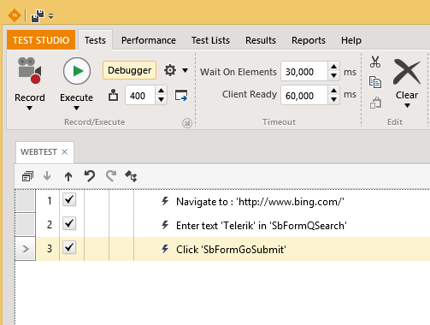Click the Redo icon
This screenshot has width=430, height=325.
click(x=111, y=176)
